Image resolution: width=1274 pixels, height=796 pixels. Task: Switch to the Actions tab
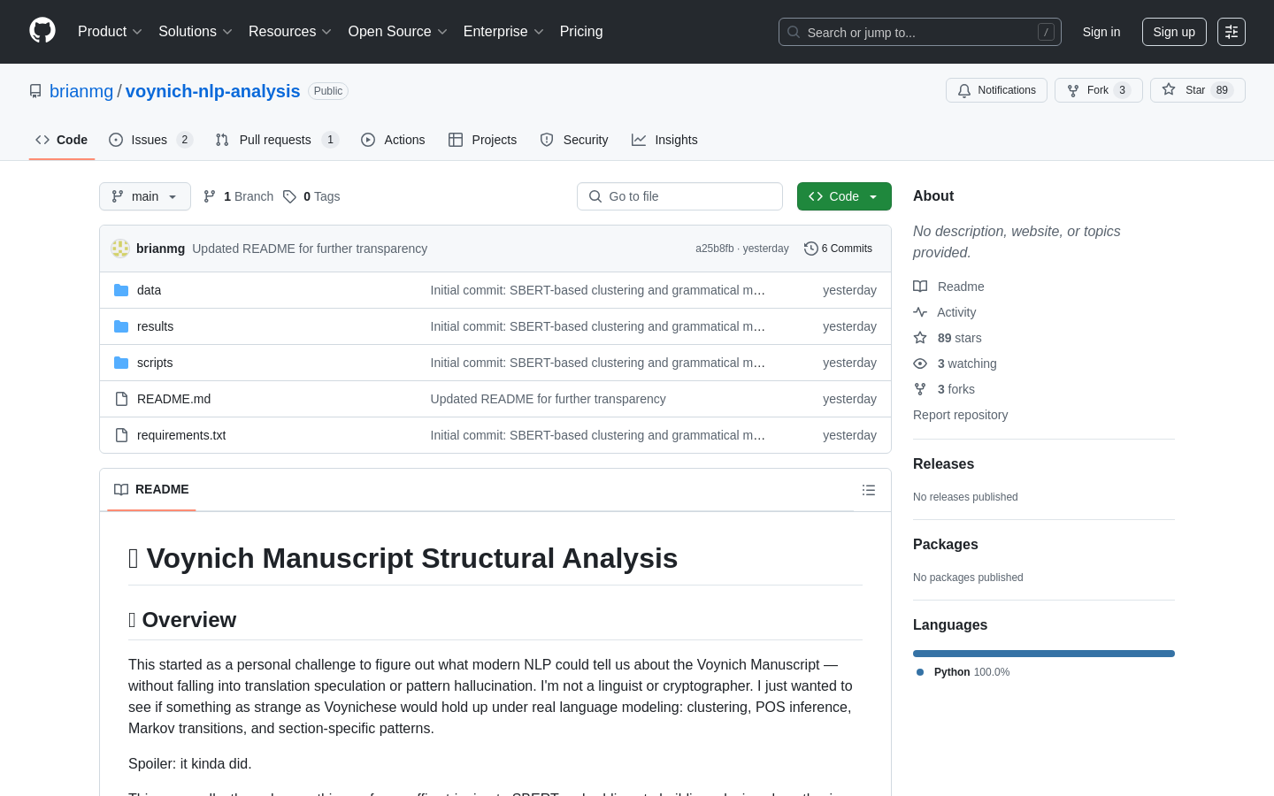tap(393, 140)
